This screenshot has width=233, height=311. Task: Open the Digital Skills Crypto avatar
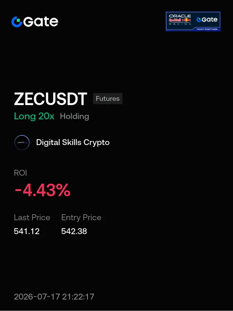click(22, 142)
